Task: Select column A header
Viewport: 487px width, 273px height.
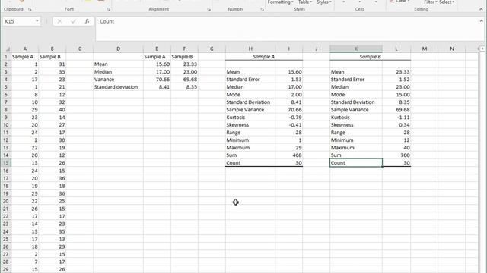Action: (25, 49)
